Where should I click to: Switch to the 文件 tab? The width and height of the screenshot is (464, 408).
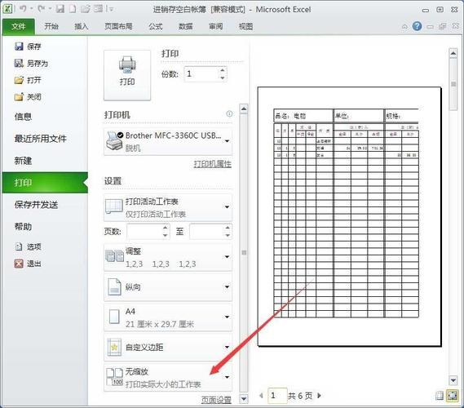[19, 27]
